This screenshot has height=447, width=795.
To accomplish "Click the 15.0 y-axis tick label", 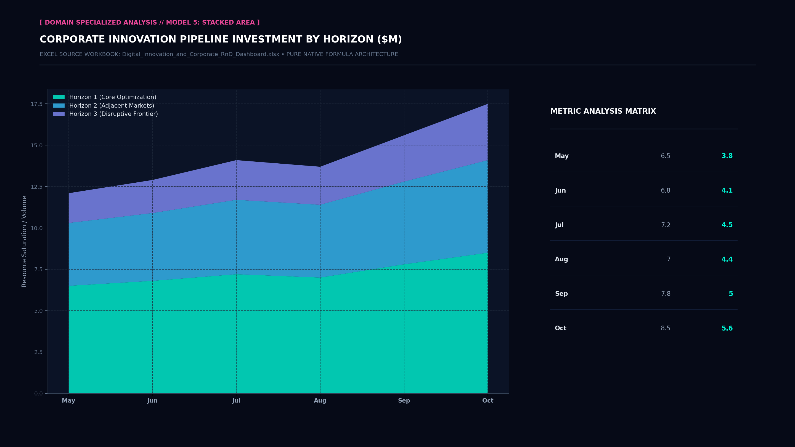I will 36,145.
